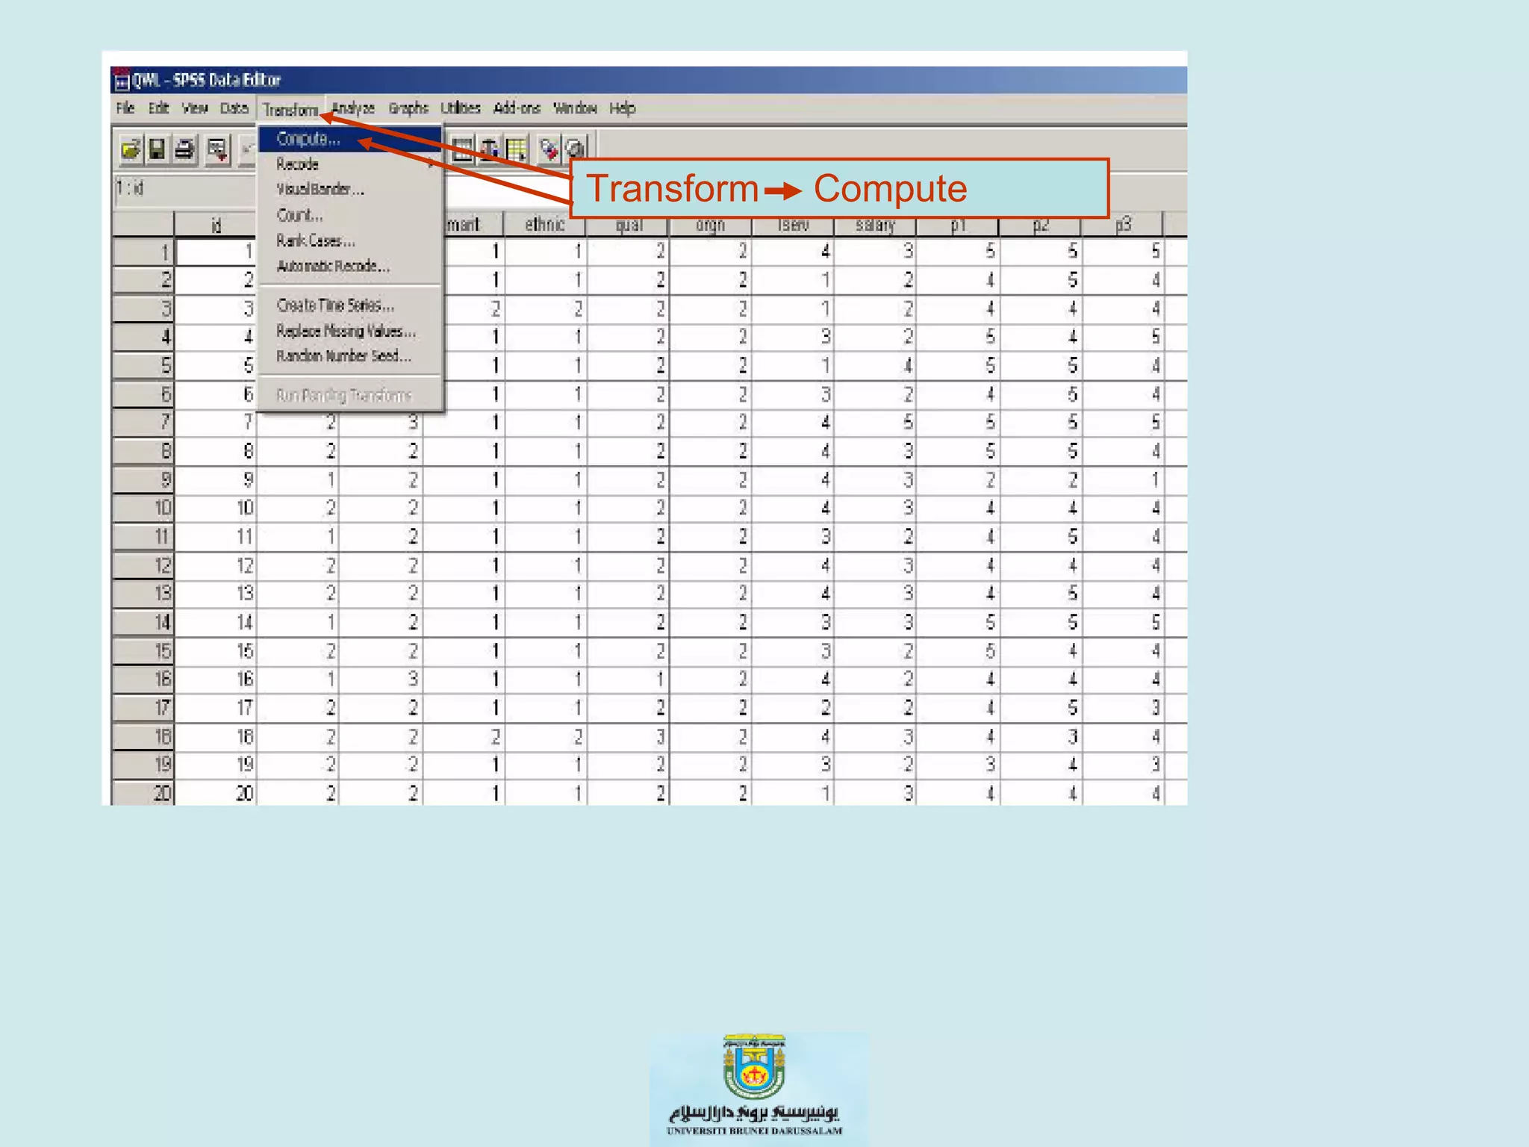Select row header 9

click(x=143, y=479)
